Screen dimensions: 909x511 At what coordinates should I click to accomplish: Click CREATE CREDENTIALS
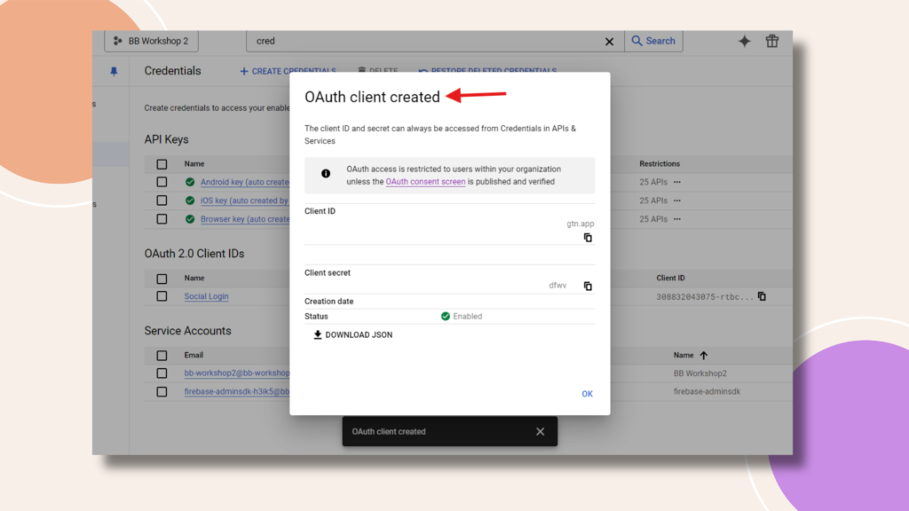(x=288, y=71)
